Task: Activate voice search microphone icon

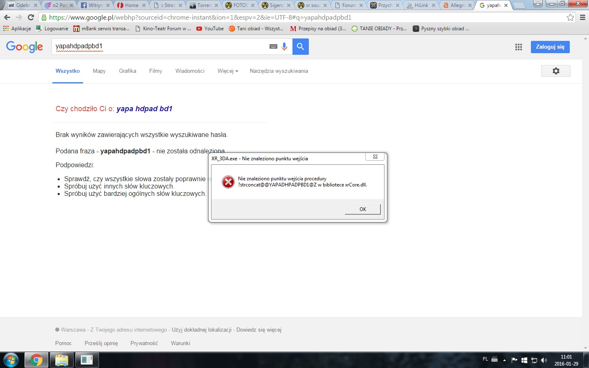Action: point(284,47)
